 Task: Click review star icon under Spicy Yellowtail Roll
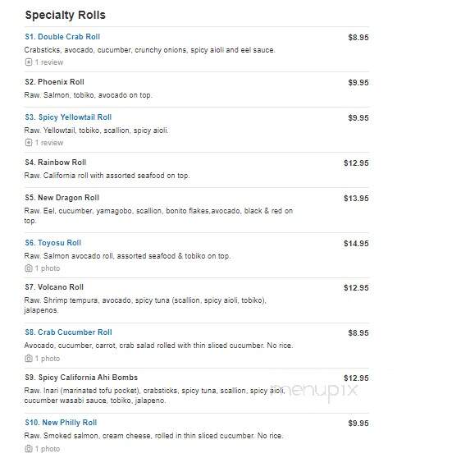coord(29,143)
